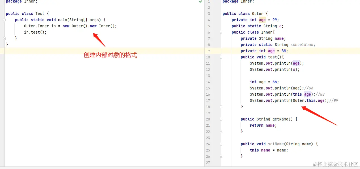The image size is (360, 169).
Task: Click 'public static String a;' line
Action: [258, 26]
